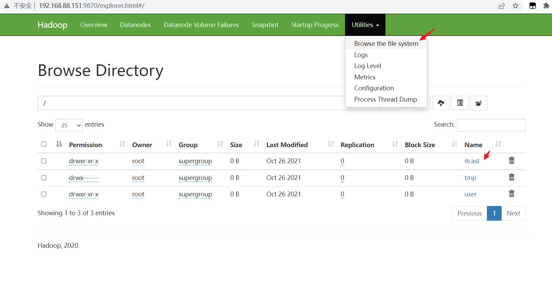Click the 'Showing 1 to 3 of 3 entries' text
This screenshot has width=552, height=284.
(76, 213)
